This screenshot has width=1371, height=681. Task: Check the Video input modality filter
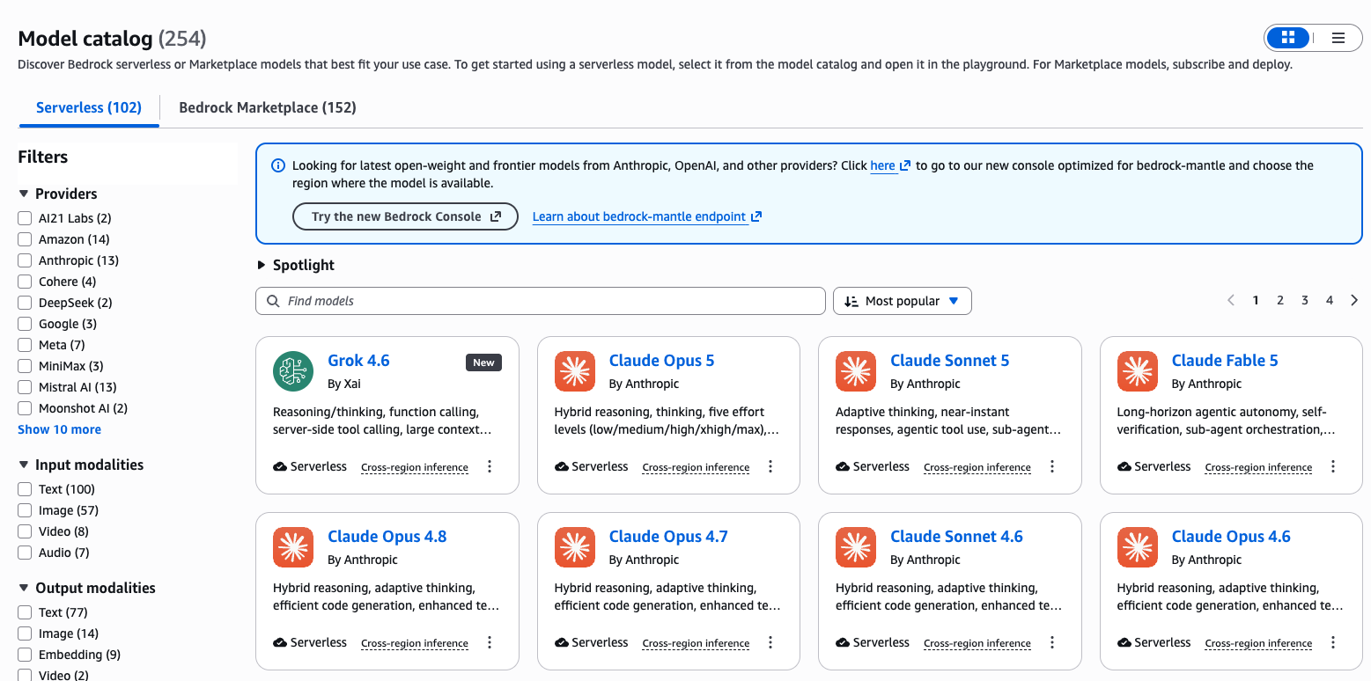pyautogui.click(x=25, y=531)
